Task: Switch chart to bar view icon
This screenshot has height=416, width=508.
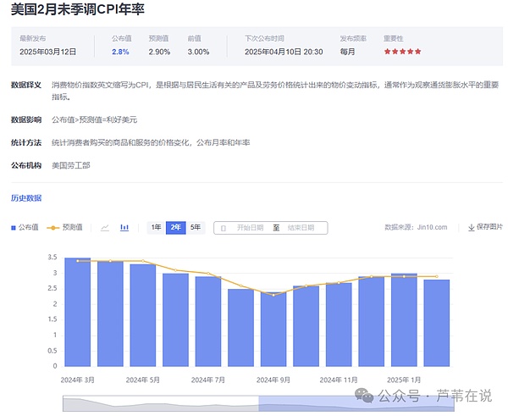Action: (x=124, y=227)
